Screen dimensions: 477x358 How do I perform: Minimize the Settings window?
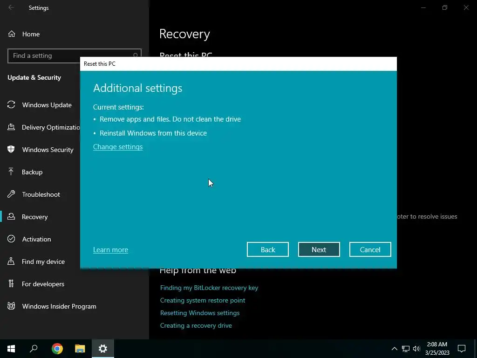(423, 7)
